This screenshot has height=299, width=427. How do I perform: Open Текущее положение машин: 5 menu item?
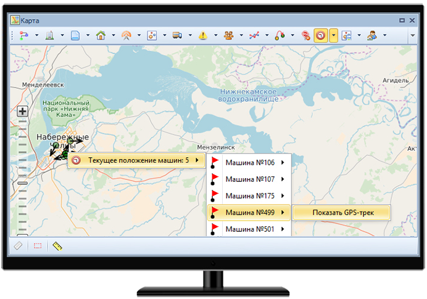point(136,160)
